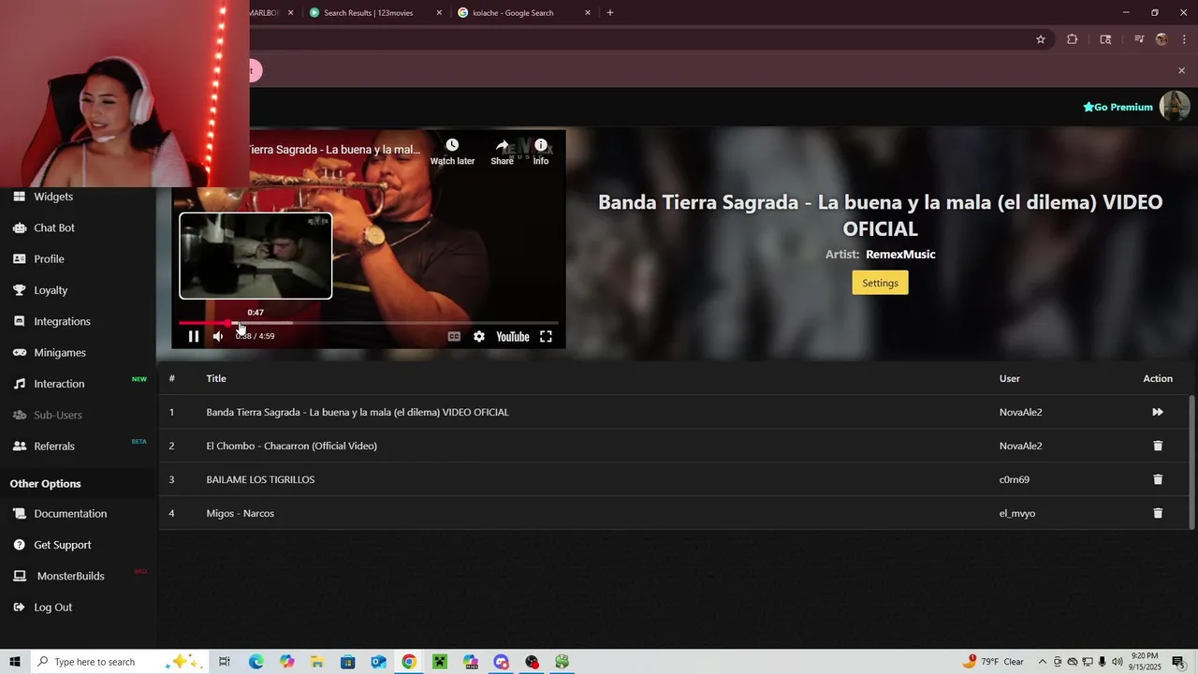This screenshot has width=1198, height=674.
Task: Open Task View on the taskbar
Action: coord(225,662)
